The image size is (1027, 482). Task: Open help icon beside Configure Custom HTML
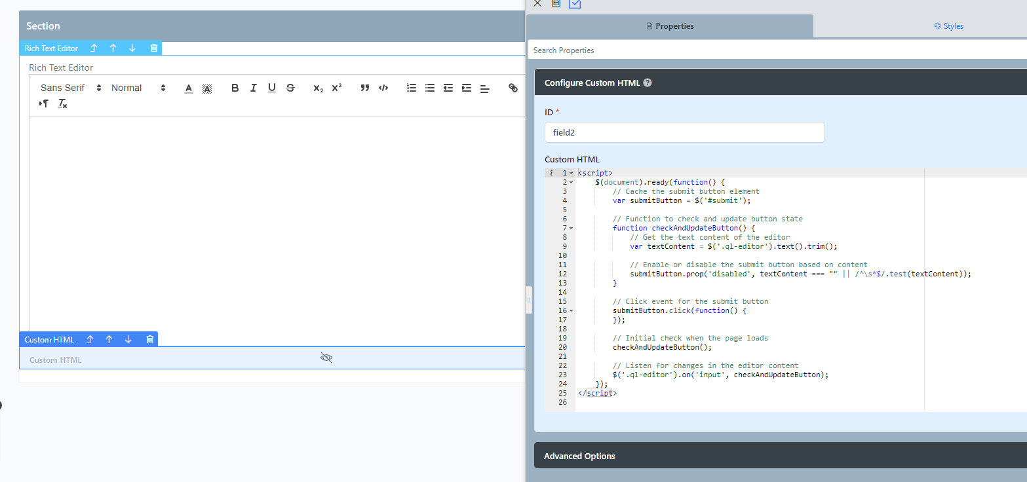[648, 83]
